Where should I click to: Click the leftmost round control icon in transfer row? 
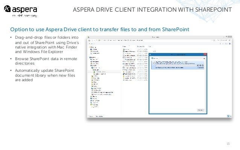point(198,65)
